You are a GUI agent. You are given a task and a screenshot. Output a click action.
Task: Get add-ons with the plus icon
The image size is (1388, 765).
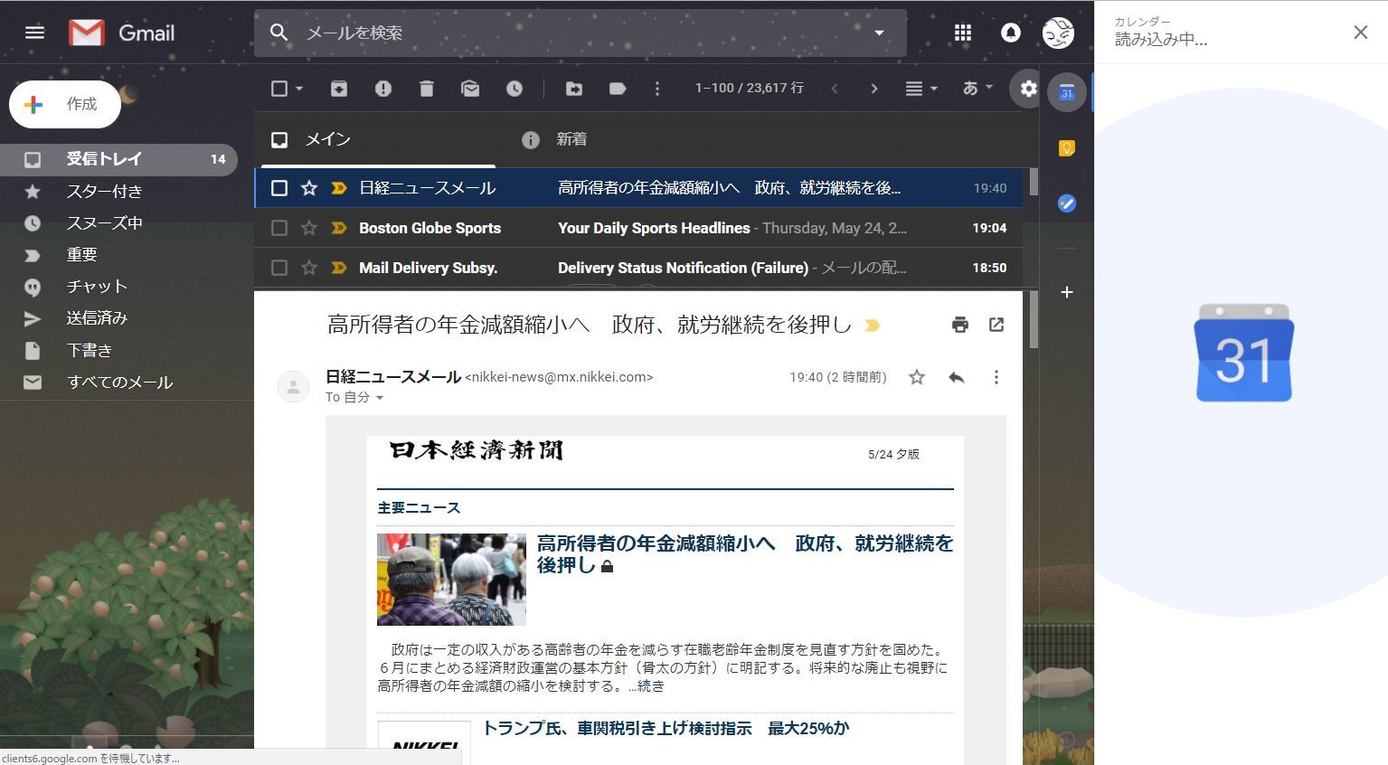click(x=1067, y=292)
